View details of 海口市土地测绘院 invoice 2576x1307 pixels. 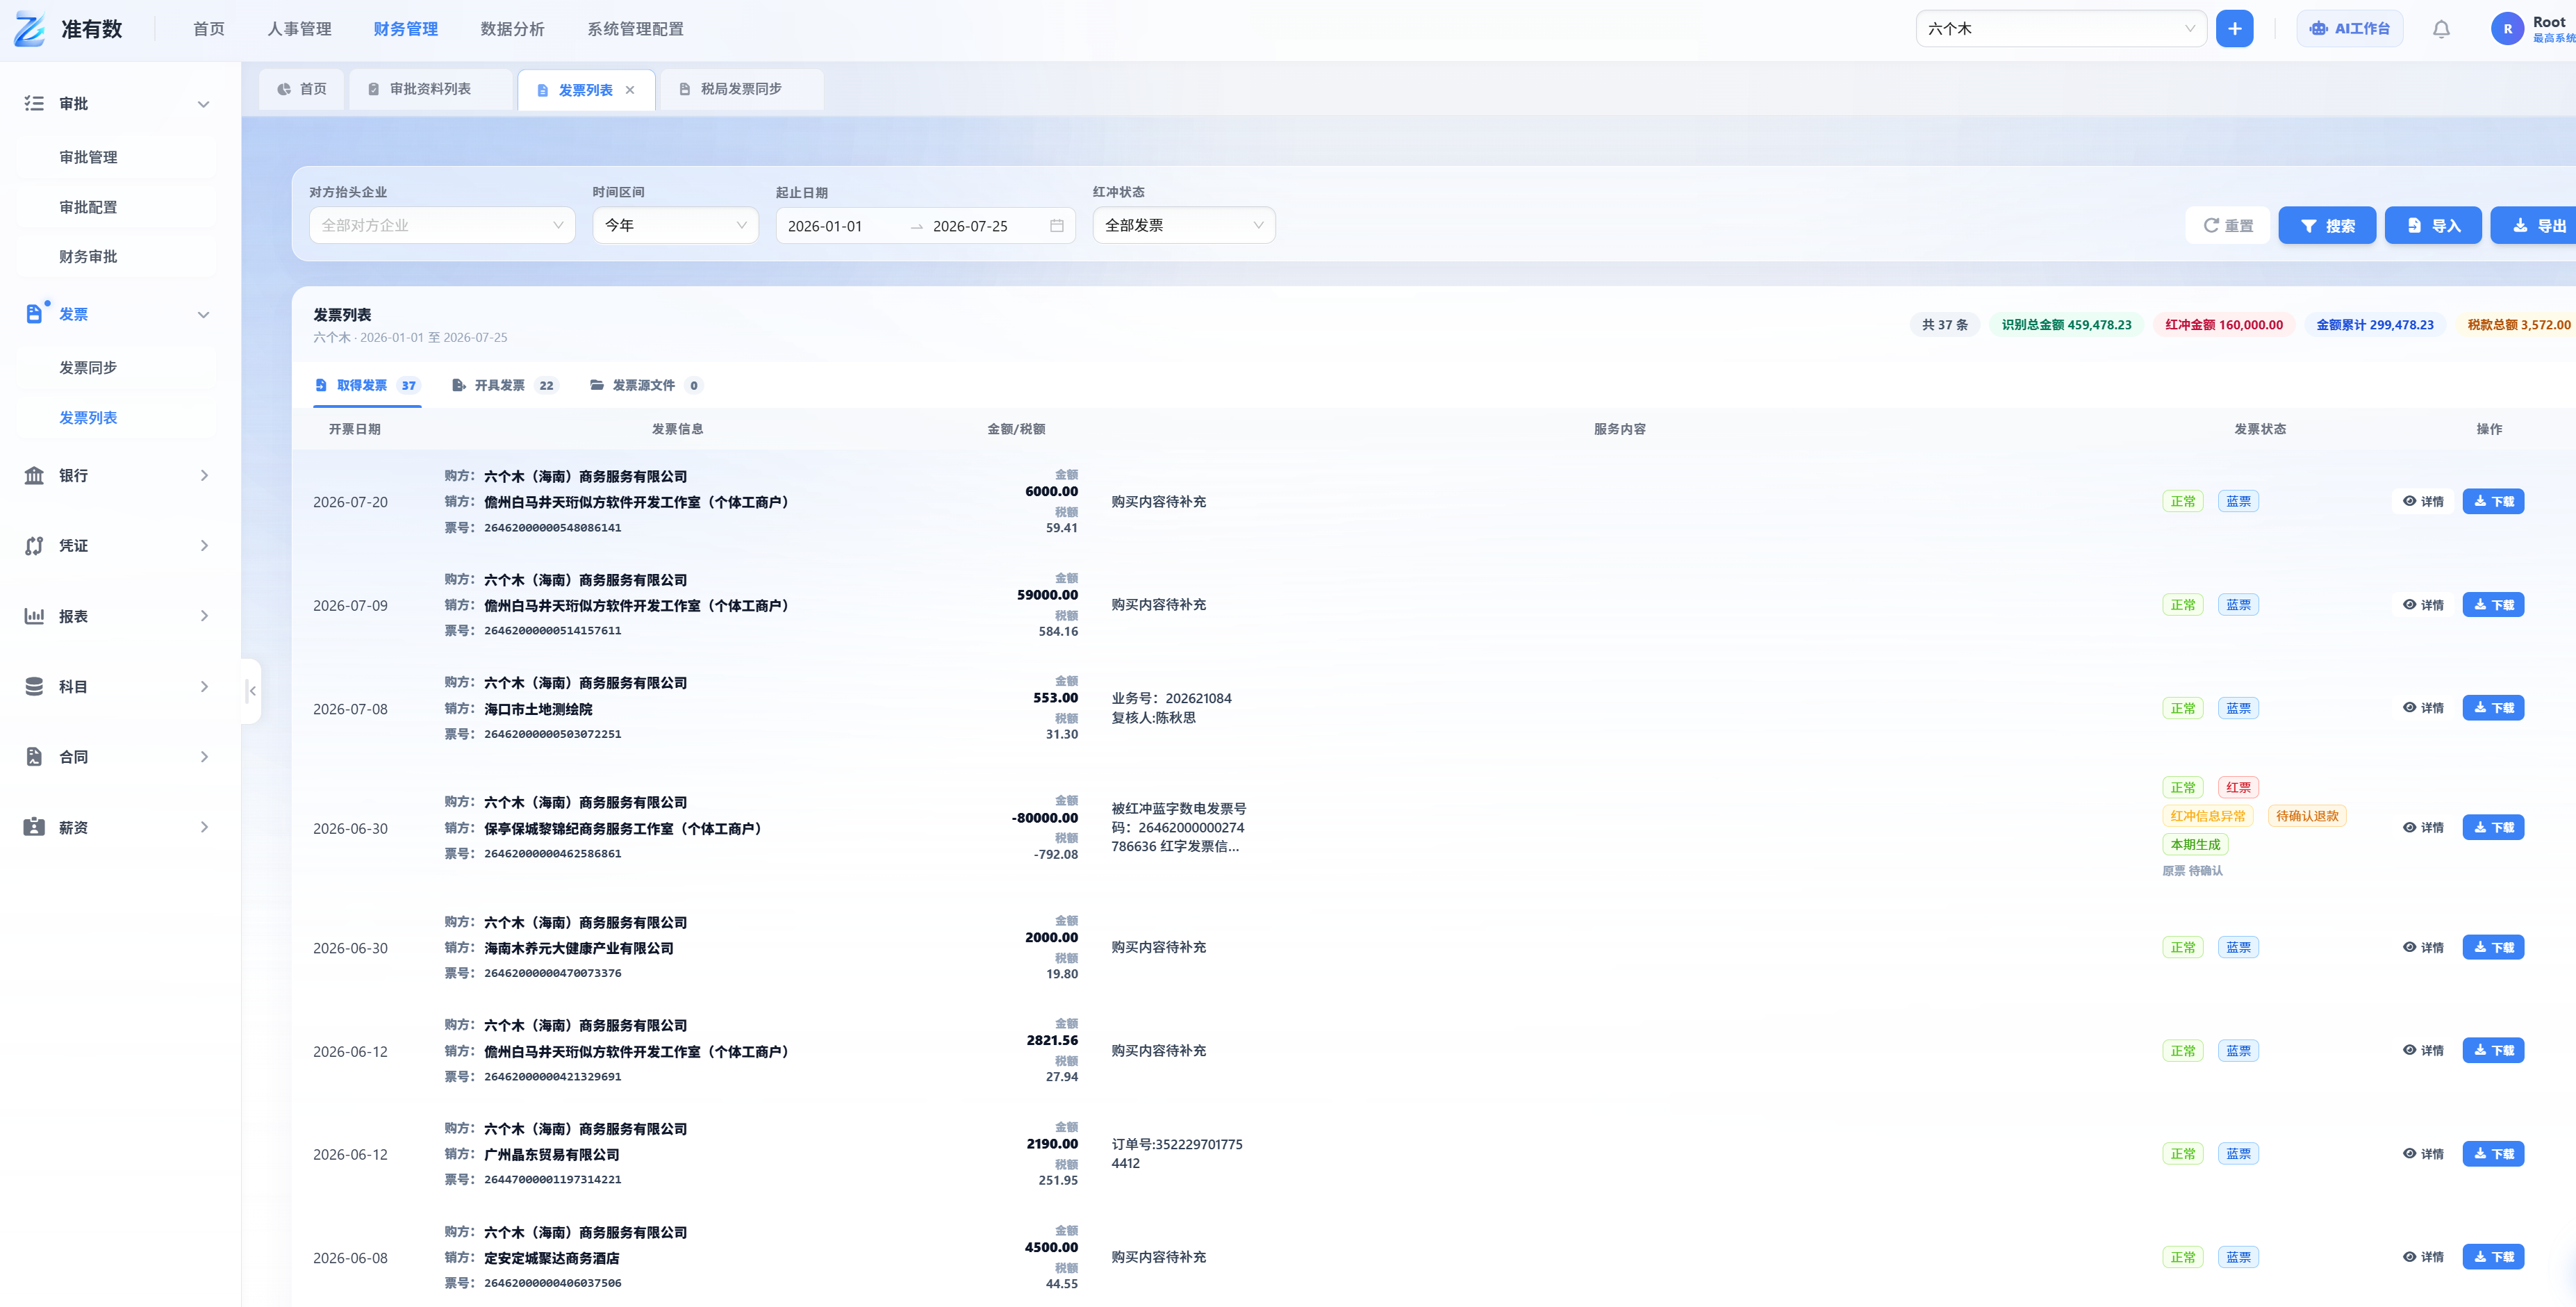pyautogui.click(x=2423, y=708)
